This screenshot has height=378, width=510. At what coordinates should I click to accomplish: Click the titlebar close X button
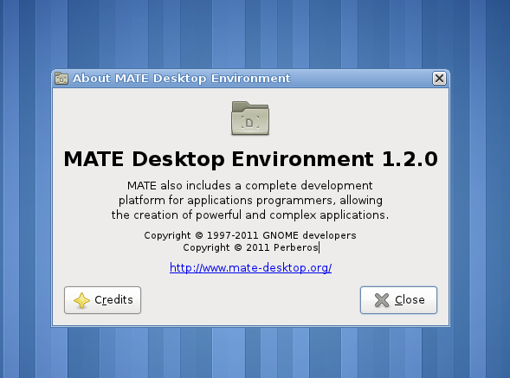[x=439, y=79]
